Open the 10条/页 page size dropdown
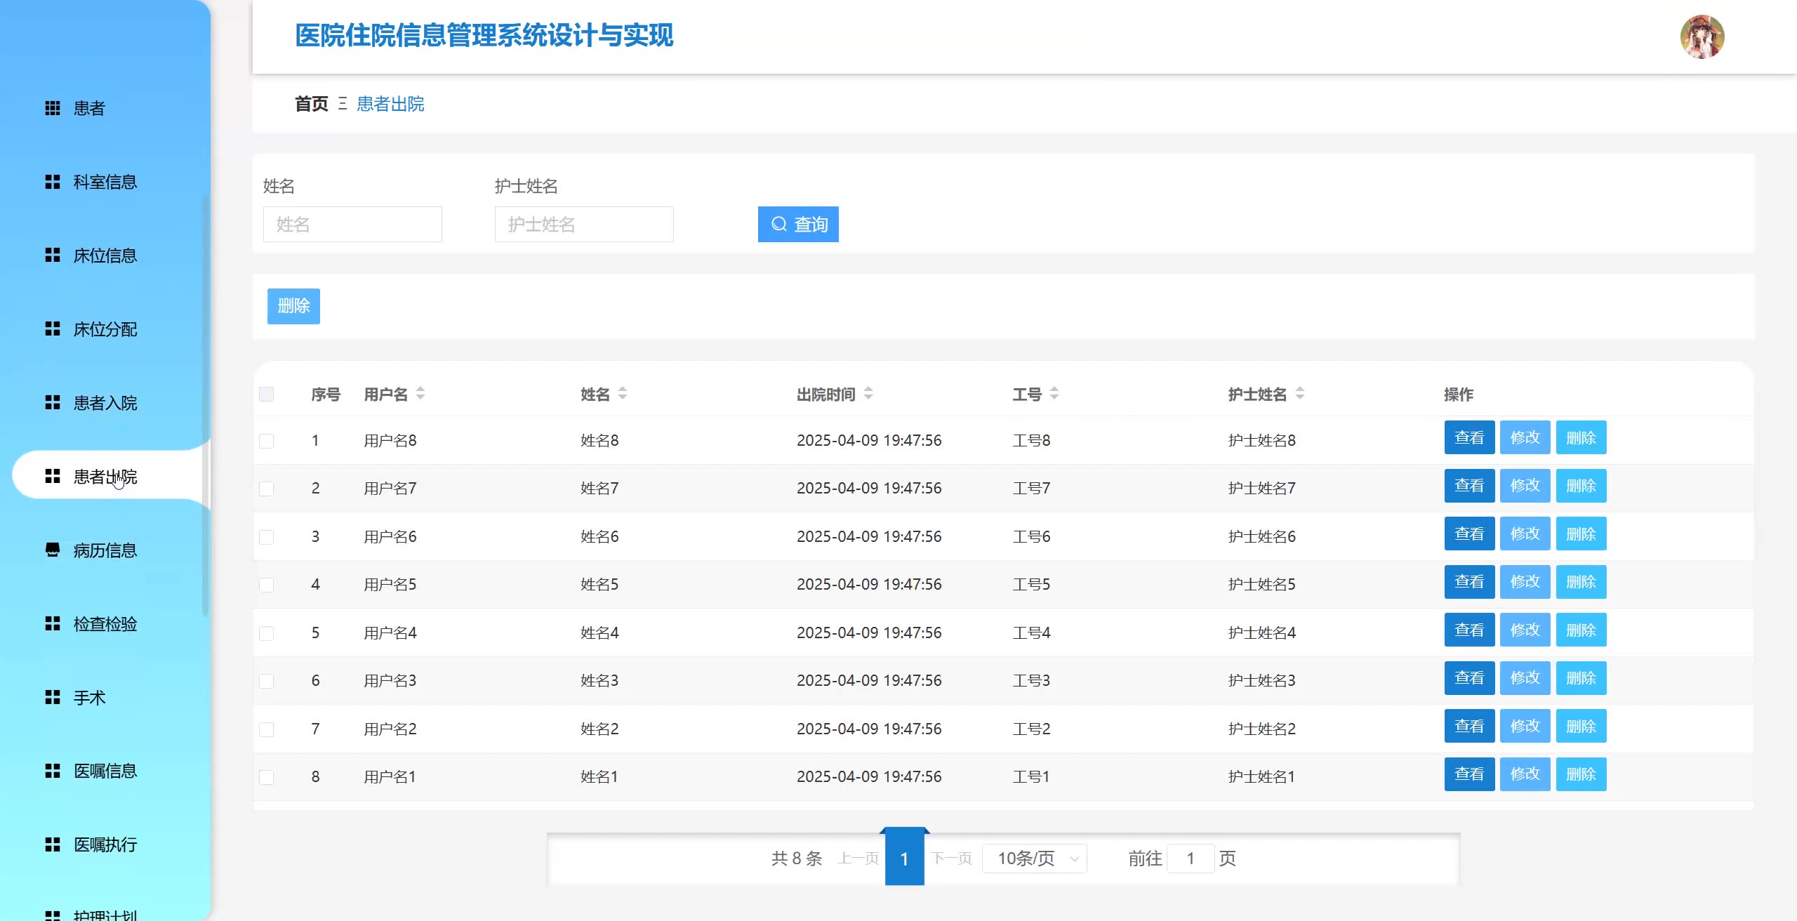 click(1035, 858)
